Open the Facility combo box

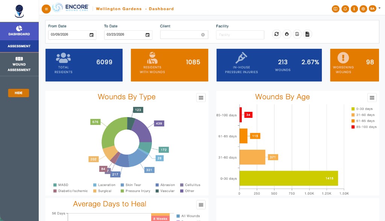[x=240, y=35]
